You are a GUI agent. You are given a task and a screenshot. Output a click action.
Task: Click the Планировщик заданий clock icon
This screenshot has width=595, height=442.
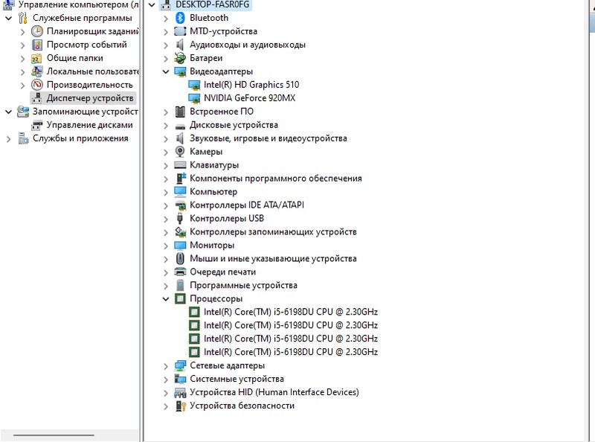point(37,31)
